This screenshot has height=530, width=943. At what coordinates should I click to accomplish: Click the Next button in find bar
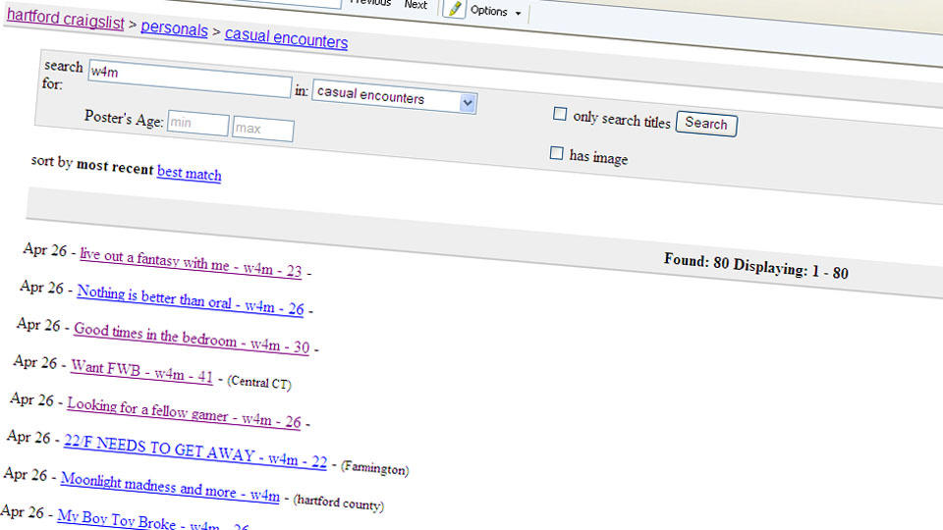point(416,4)
